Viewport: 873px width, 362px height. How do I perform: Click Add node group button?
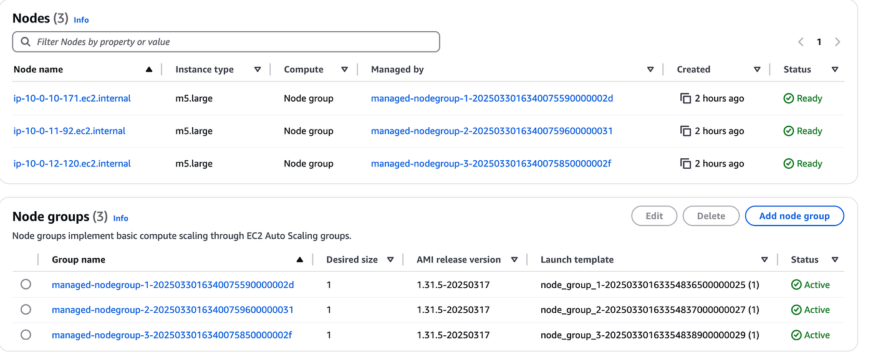(794, 216)
